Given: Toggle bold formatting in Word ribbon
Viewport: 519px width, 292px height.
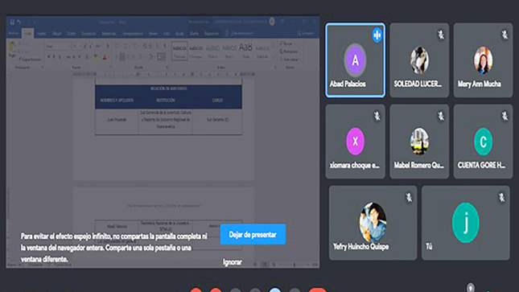Looking at the screenshot, I should (x=48, y=57).
